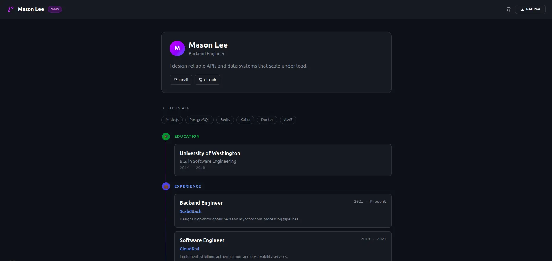Viewport: 552px width, 261px height.
Task: Click the Mason Lee navbar title
Action: point(31,9)
